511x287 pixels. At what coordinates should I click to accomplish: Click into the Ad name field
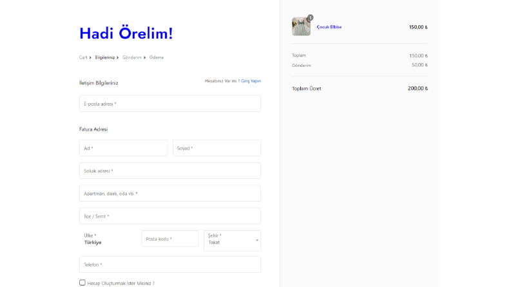coord(123,148)
